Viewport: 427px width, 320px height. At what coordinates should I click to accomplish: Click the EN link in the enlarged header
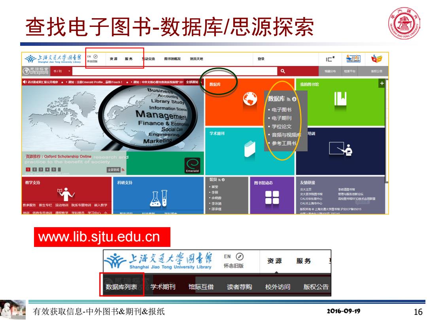point(227,256)
